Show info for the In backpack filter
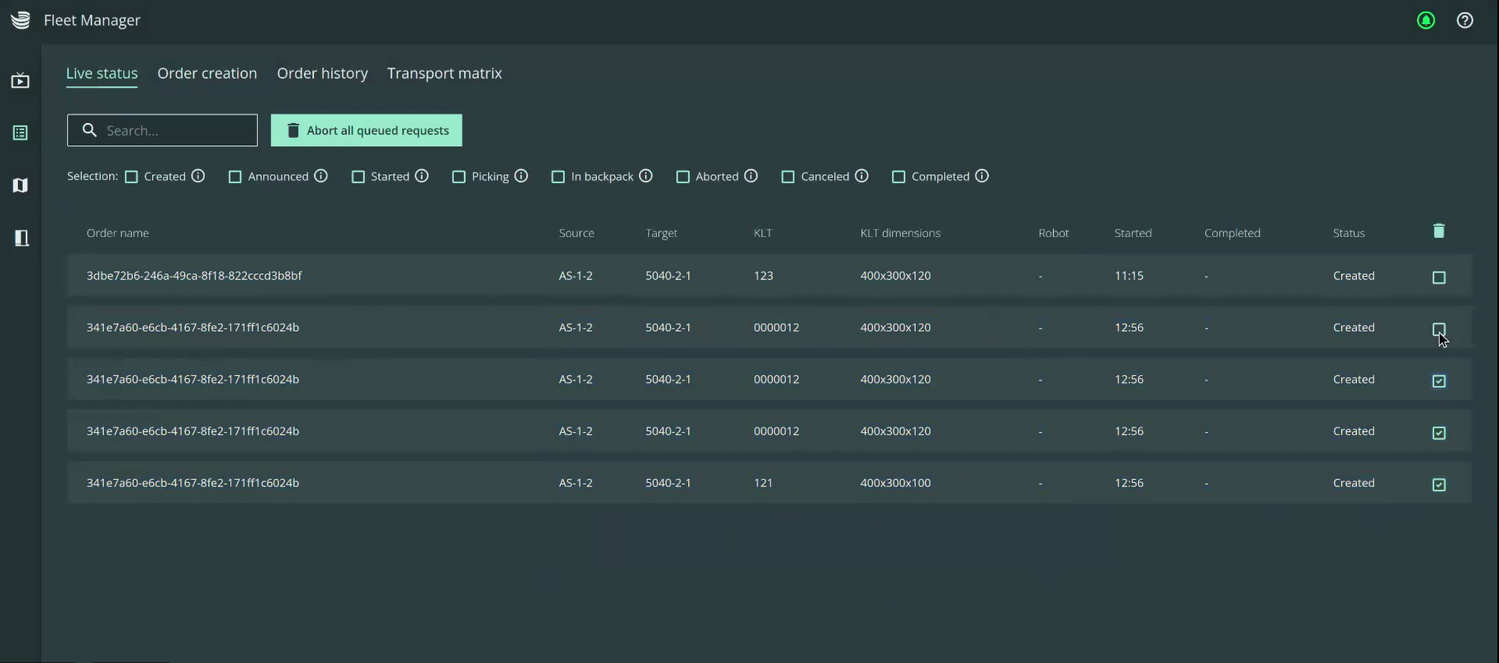 click(x=646, y=176)
